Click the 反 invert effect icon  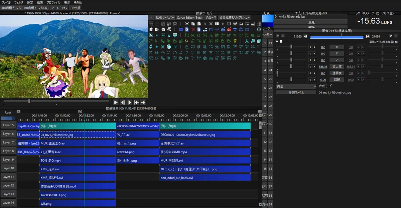click(x=259, y=35)
